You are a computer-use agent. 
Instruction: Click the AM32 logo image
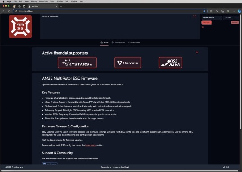pos(21,26)
